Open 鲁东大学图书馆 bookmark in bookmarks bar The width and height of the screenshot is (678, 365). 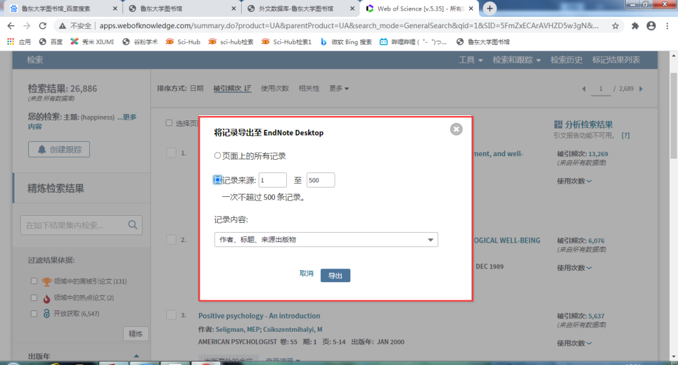[483, 42]
